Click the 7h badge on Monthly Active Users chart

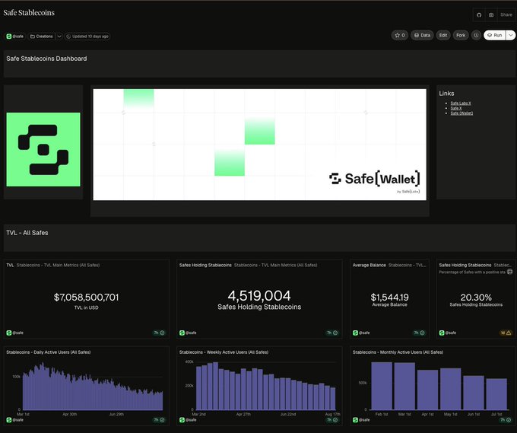pyautogui.click(x=506, y=420)
